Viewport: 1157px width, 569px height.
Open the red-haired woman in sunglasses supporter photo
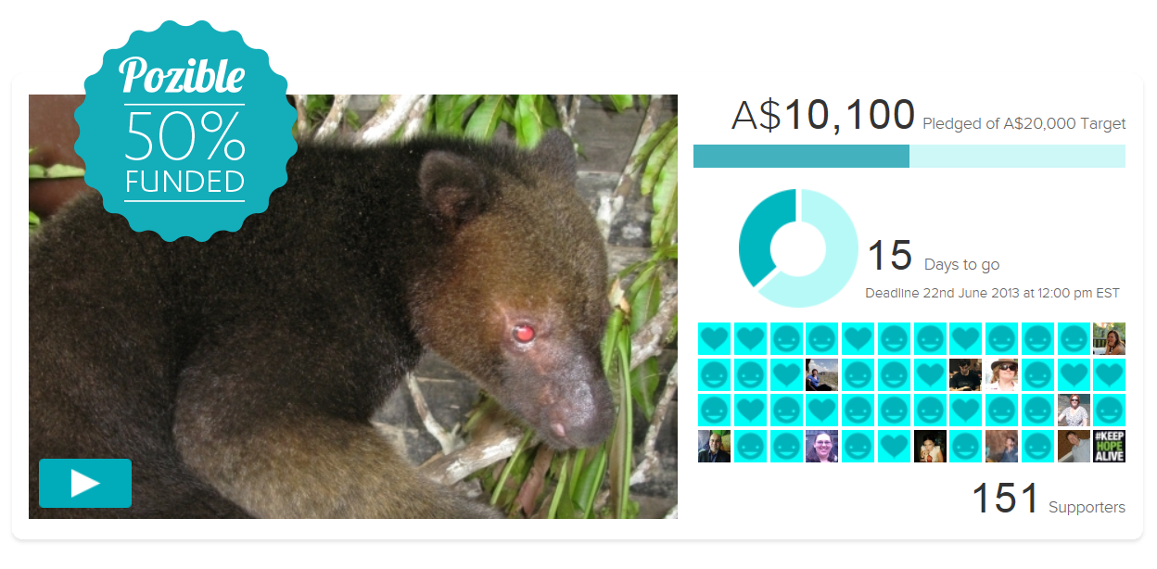(x=1073, y=411)
